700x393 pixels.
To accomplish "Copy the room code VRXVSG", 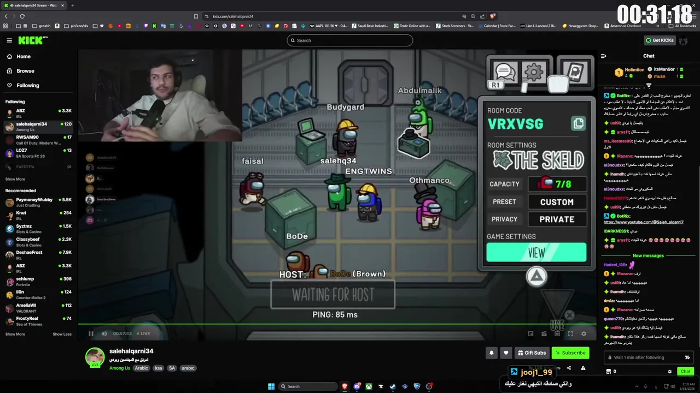I will click(578, 123).
